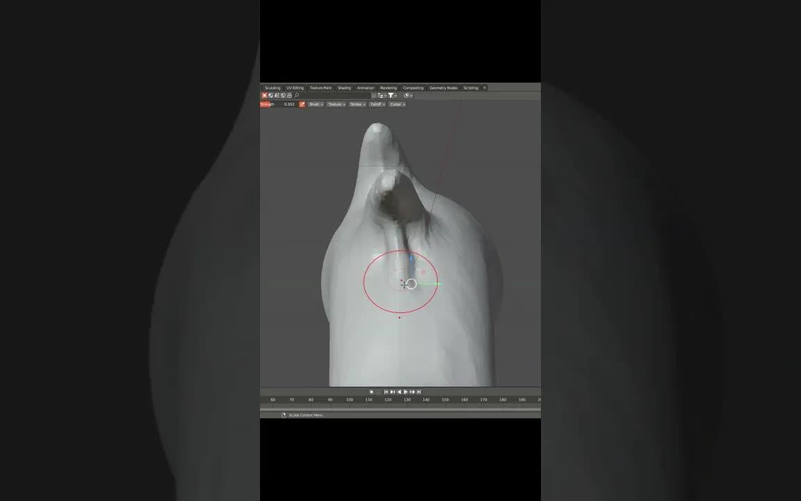The image size is (801, 501).
Task: Click the next keyframe icon
Action: (412, 391)
